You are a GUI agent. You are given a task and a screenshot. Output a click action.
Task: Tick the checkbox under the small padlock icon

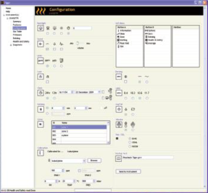[x=47, y=82]
